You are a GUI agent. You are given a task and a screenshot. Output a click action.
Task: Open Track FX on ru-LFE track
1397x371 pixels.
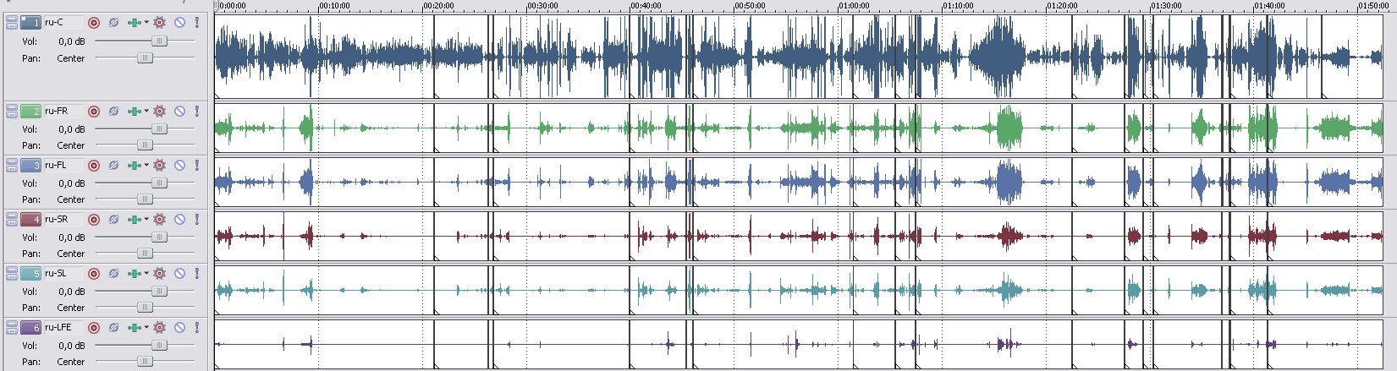tap(134, 327)
